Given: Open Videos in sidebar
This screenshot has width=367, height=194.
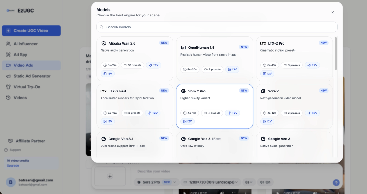Looking at the screenshot, I should pos(31,98).
